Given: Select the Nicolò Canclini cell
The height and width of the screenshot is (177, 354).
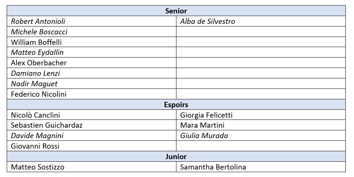Looking at the screenshot, I should click(x=92, y=115).
